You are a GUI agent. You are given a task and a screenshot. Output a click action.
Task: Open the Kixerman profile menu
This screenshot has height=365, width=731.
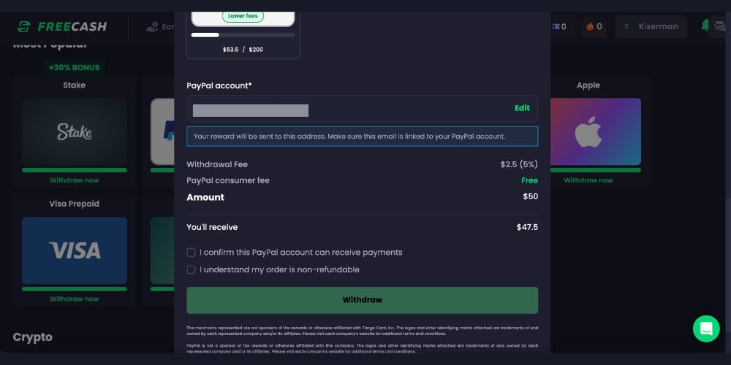[651, 26]
